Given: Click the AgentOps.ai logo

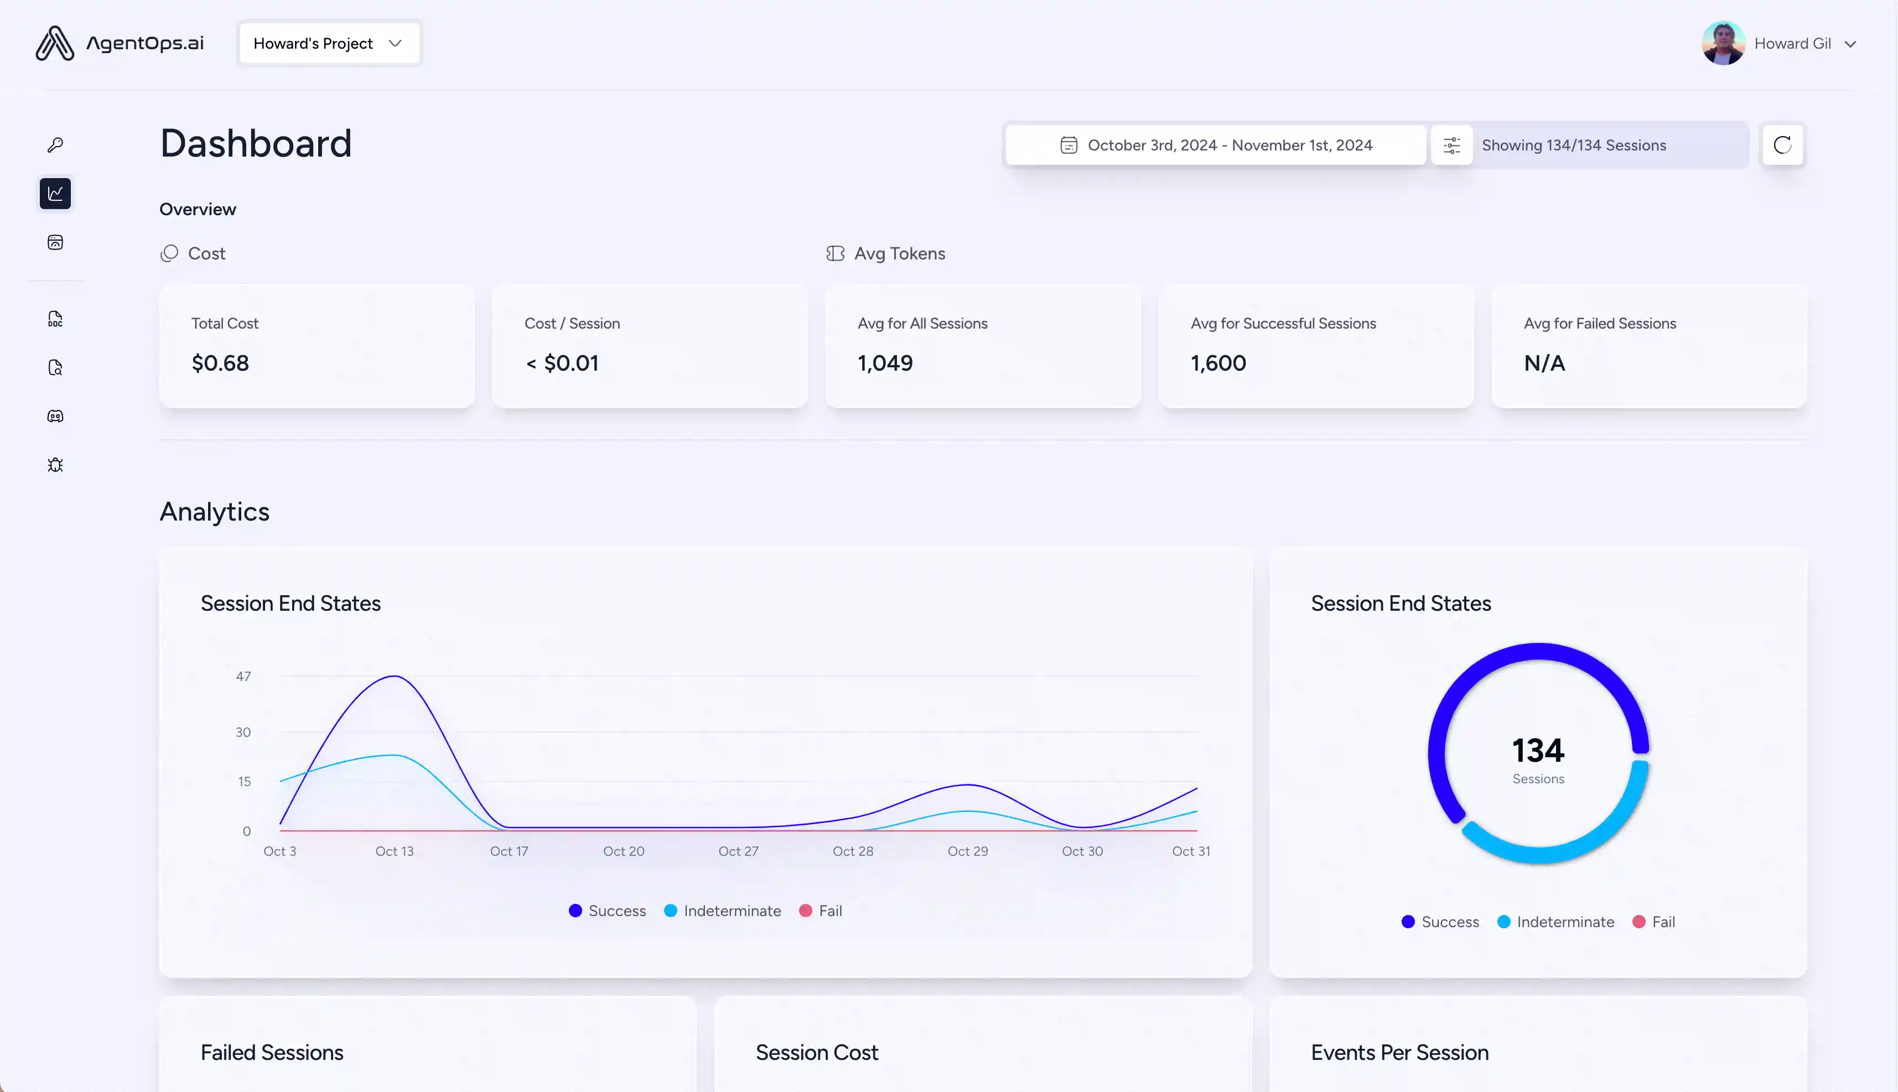Looking at the screenshot, I should pyautogui.click(x=120, y=43).
